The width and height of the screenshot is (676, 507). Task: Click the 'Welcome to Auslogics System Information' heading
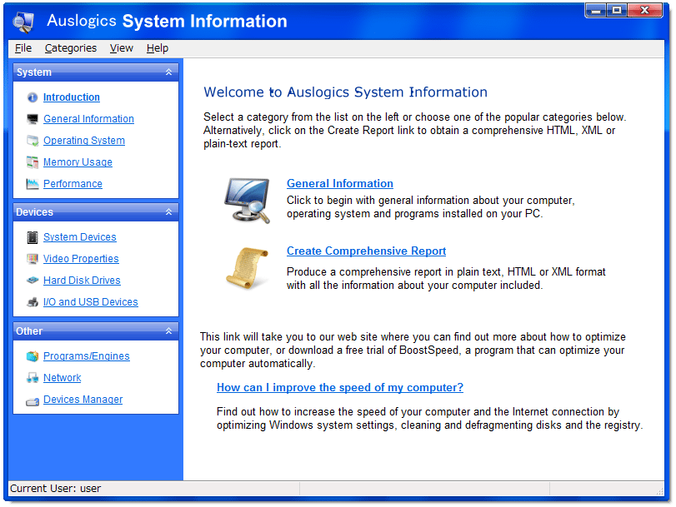coord(345,92)
